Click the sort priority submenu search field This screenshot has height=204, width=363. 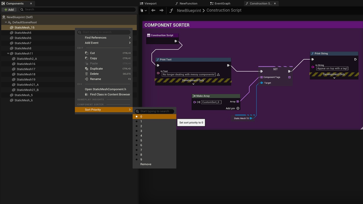point(155,111)
